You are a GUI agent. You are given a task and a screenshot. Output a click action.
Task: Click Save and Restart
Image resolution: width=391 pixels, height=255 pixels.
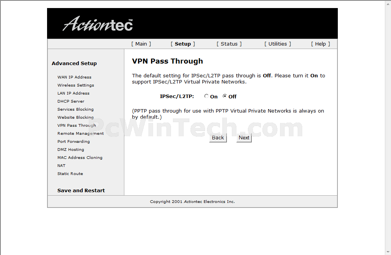coord(81,190)
